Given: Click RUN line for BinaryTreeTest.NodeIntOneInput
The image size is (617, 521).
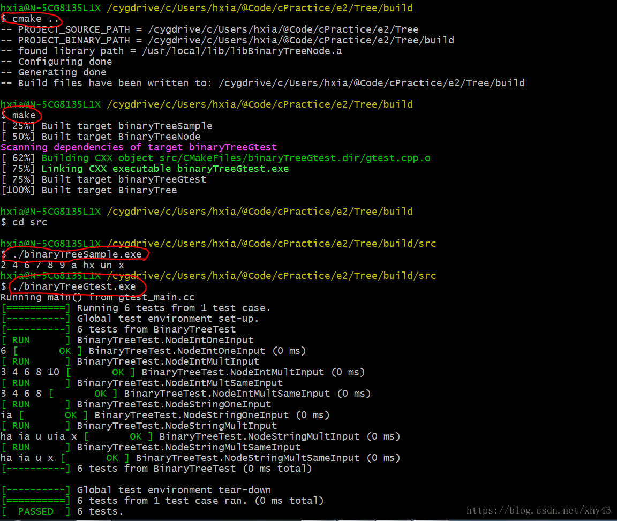Looking at the screenshot, I should pyautogui.click(x=127, y=341).
